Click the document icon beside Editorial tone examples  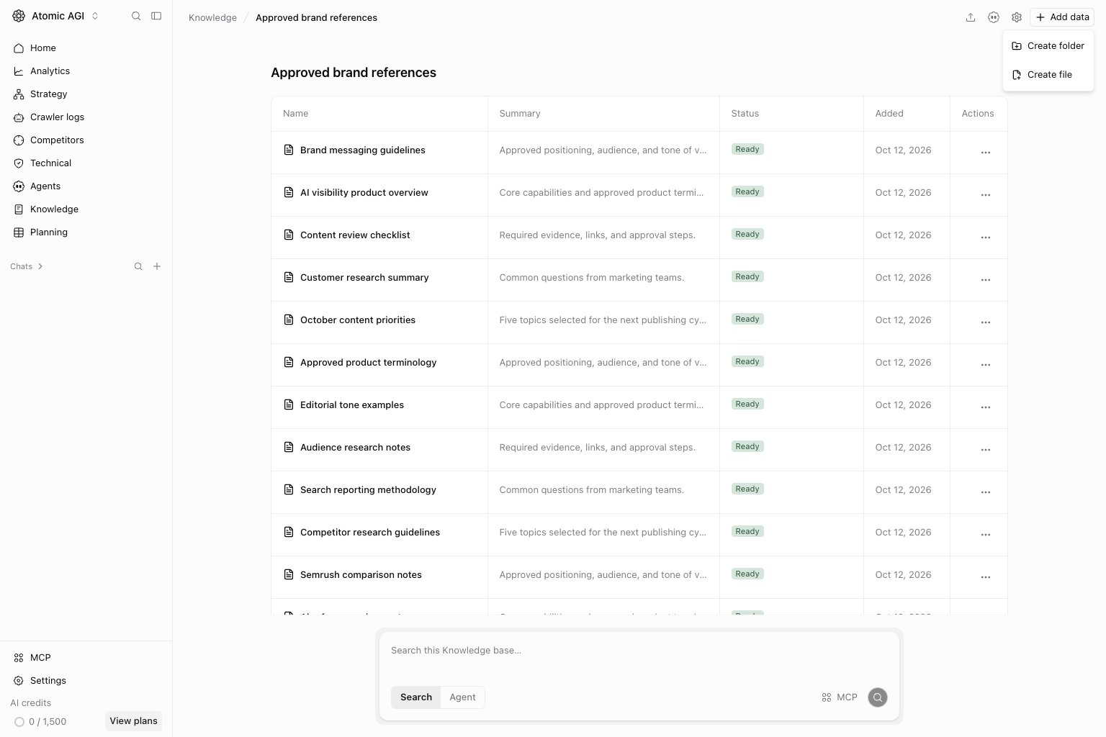289,404
